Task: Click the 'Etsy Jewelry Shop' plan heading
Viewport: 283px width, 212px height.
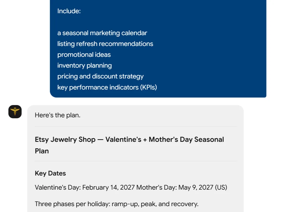Action: 65,139
